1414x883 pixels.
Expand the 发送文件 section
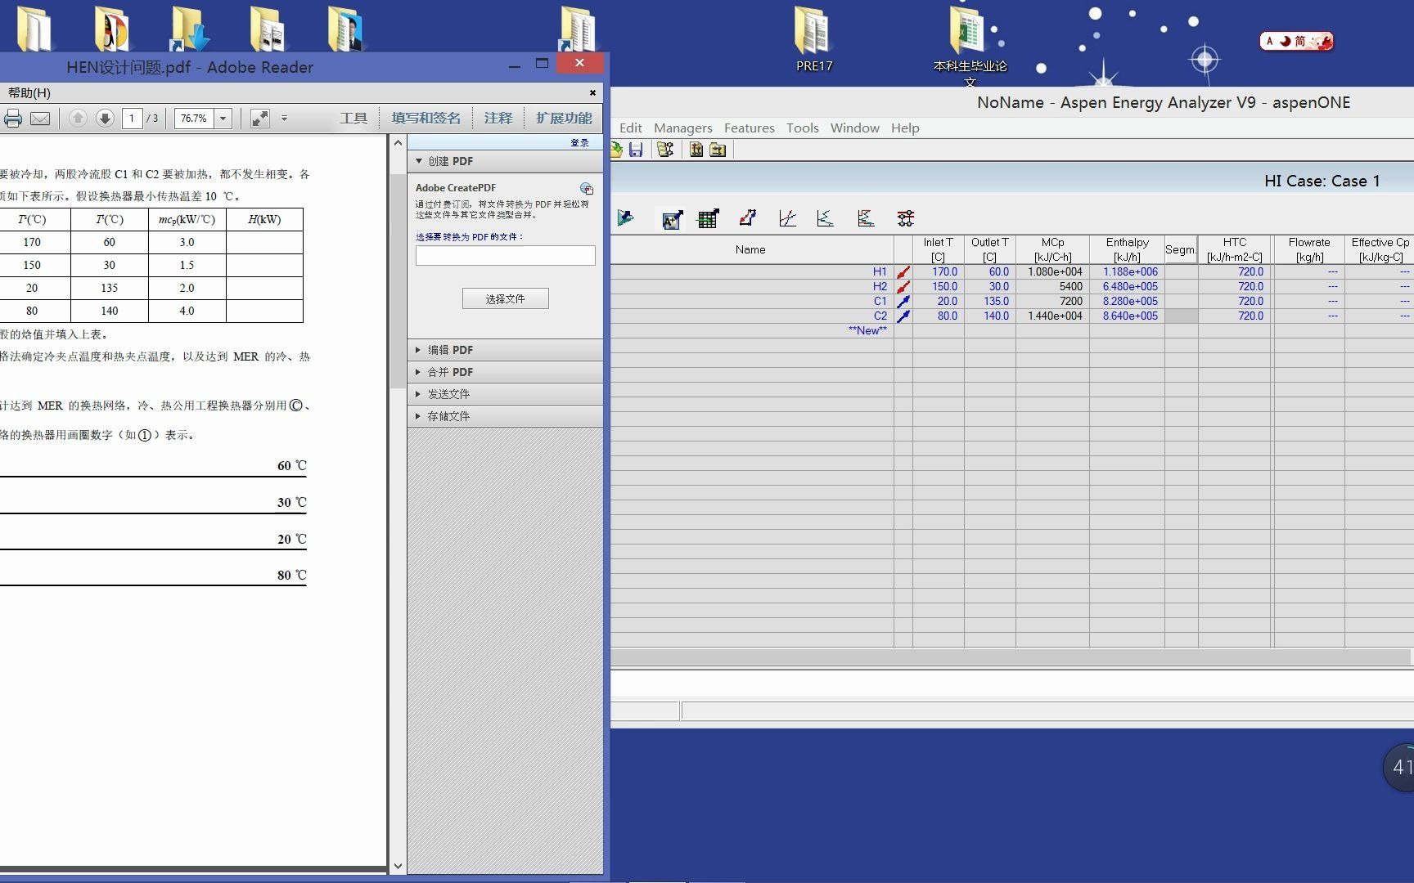click(x=505, y=394)
